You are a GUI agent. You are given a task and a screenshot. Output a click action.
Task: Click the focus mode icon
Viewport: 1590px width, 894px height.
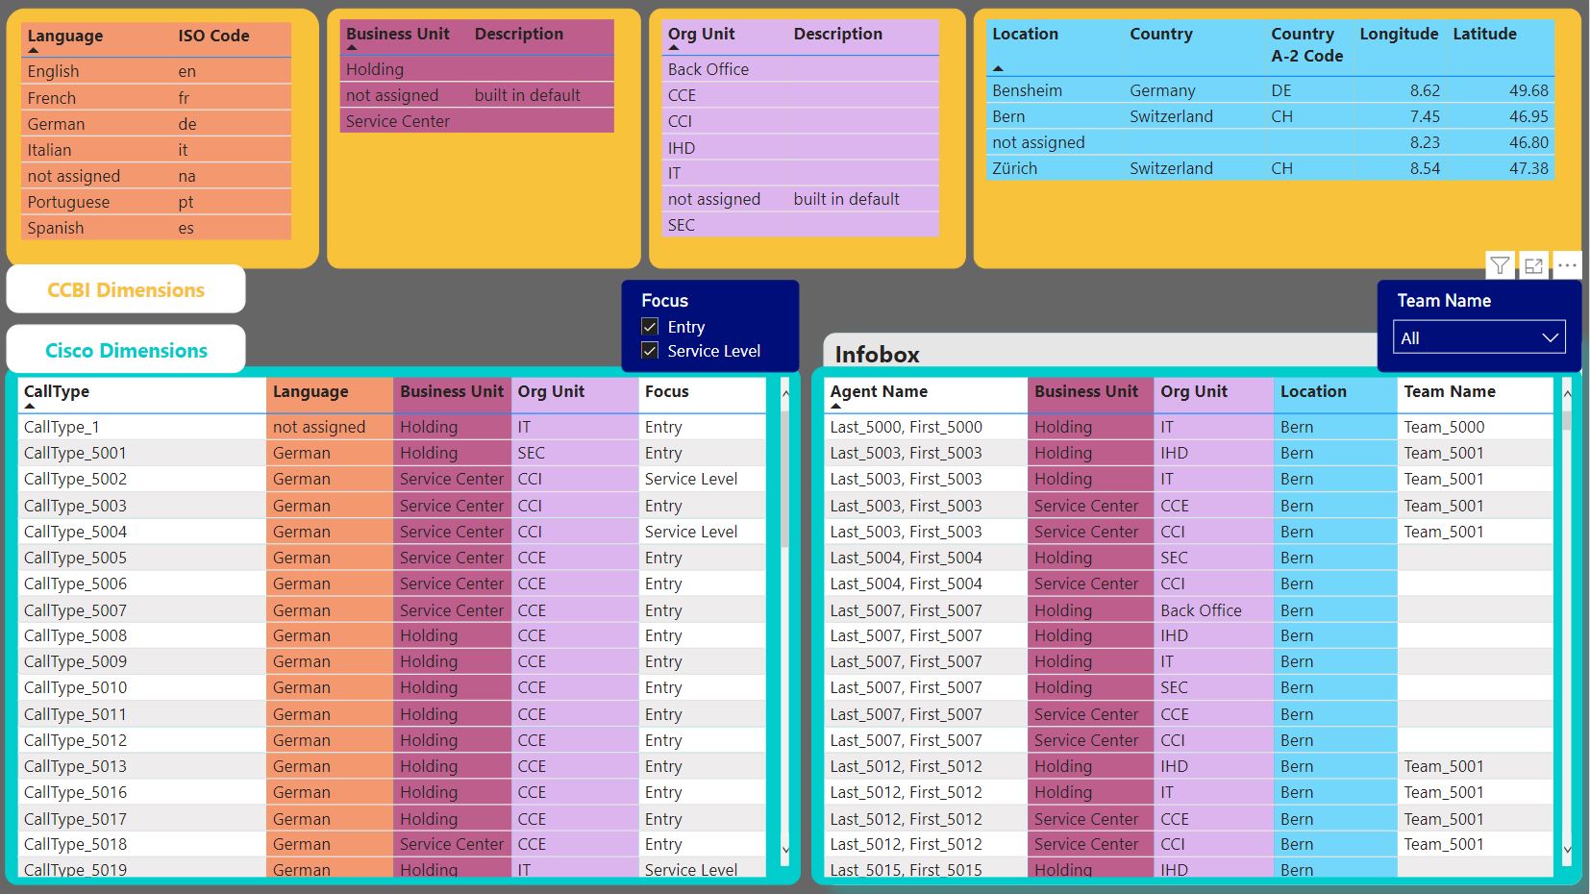1533,266
